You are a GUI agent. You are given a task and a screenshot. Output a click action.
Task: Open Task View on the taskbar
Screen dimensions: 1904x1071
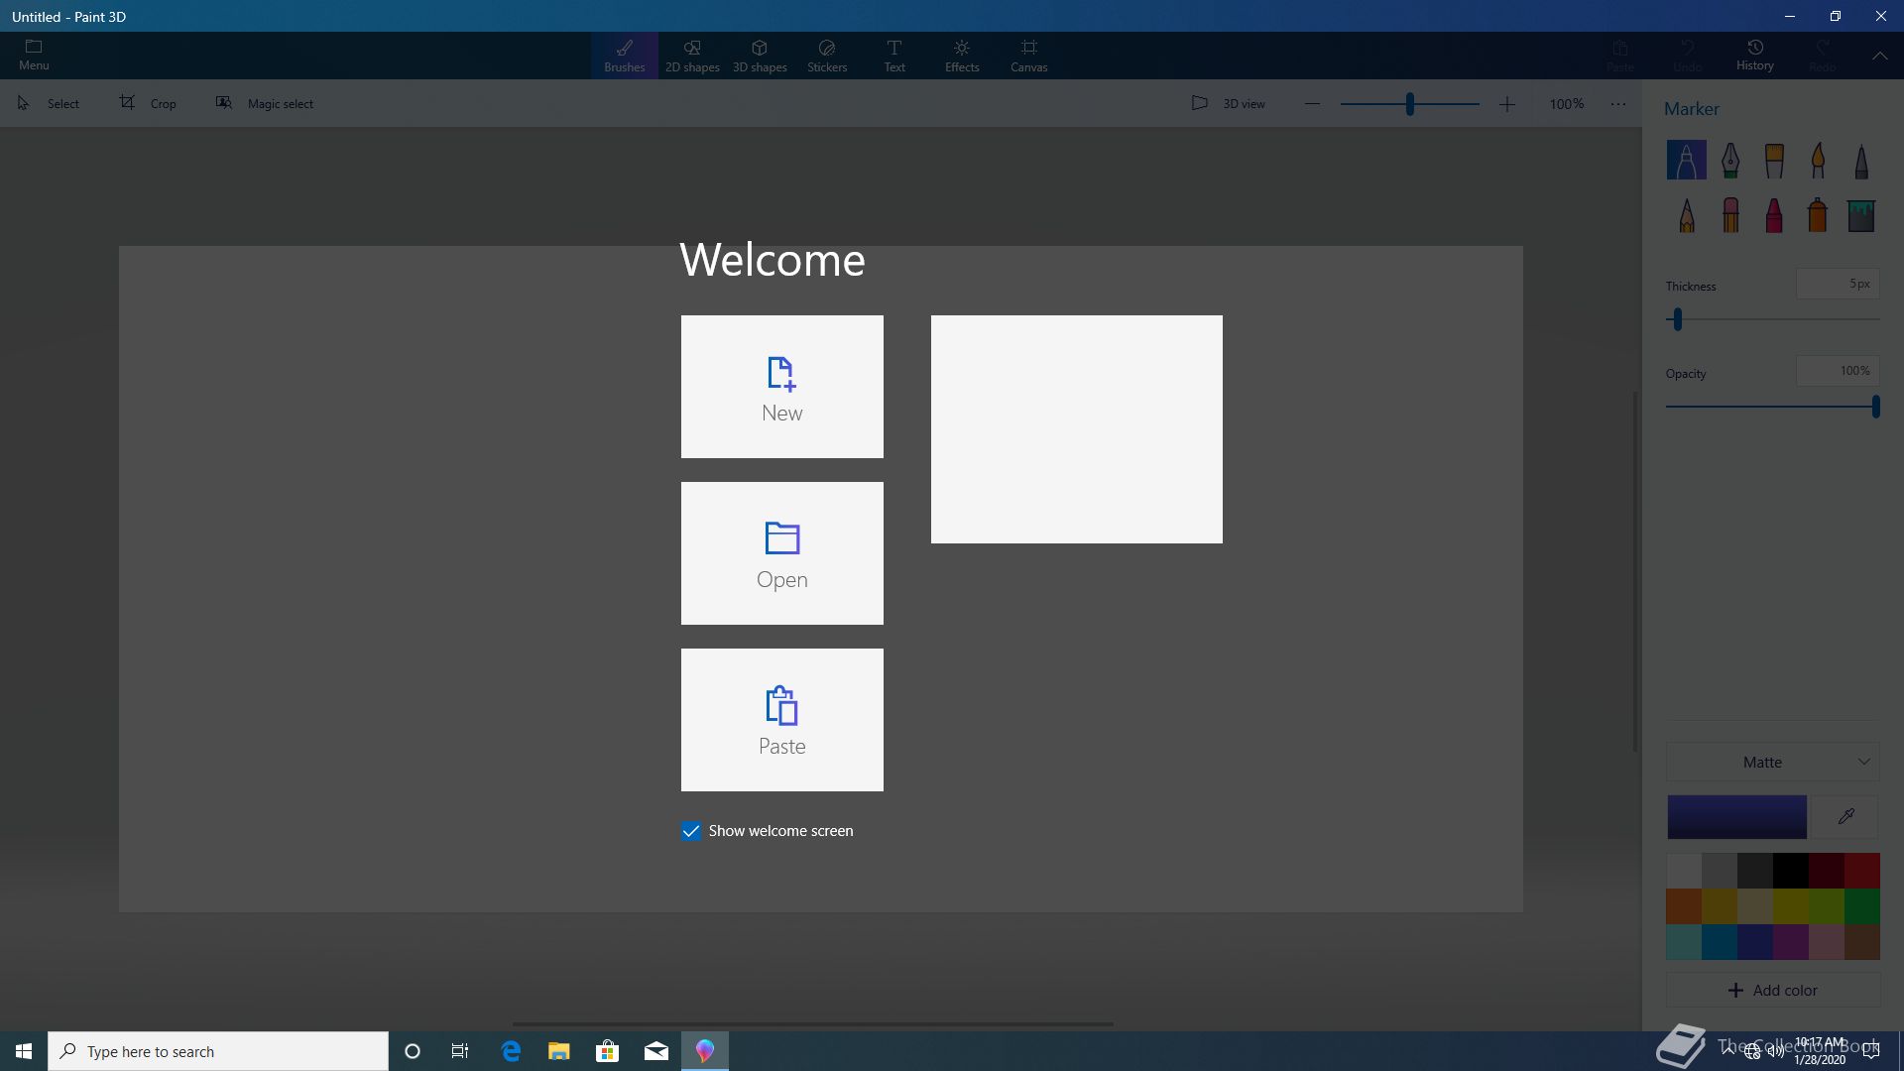(460, 1051)
